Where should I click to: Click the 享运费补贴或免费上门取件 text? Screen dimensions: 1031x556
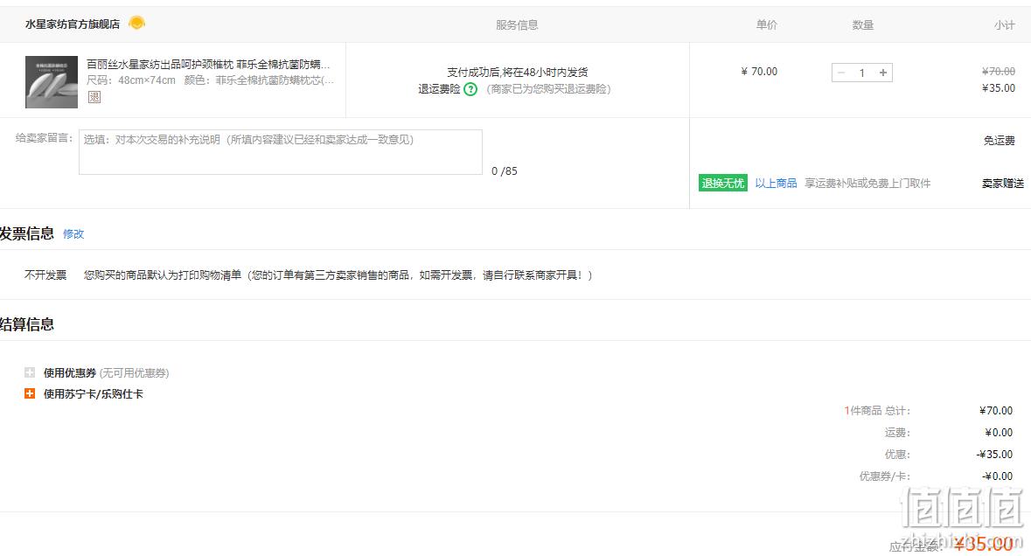[867, 184]
